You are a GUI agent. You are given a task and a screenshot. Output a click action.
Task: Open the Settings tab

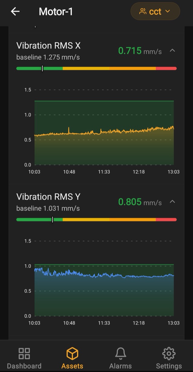(x=169, y=358)
